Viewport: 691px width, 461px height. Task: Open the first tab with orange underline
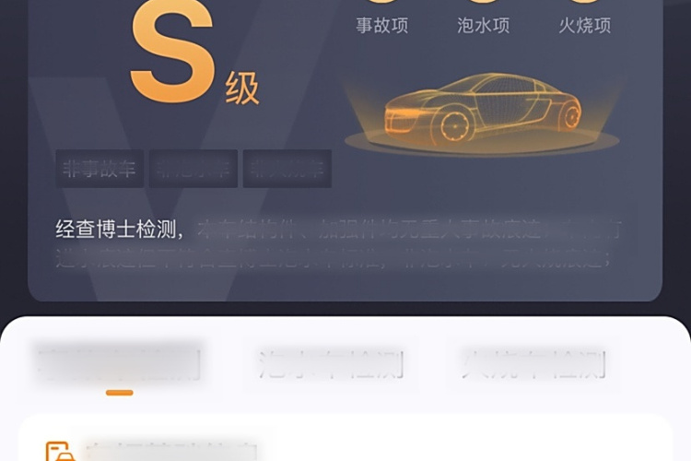click(x=119, y=364)
